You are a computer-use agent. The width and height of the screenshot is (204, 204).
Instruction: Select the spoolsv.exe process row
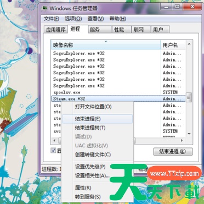coord(118,92)
